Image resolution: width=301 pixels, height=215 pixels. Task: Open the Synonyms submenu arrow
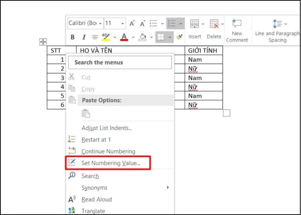[x=168, y=187]
